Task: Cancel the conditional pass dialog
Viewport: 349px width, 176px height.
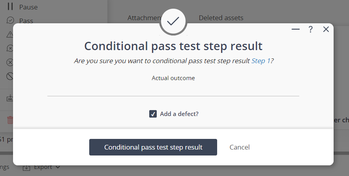Action: [240, 147]
